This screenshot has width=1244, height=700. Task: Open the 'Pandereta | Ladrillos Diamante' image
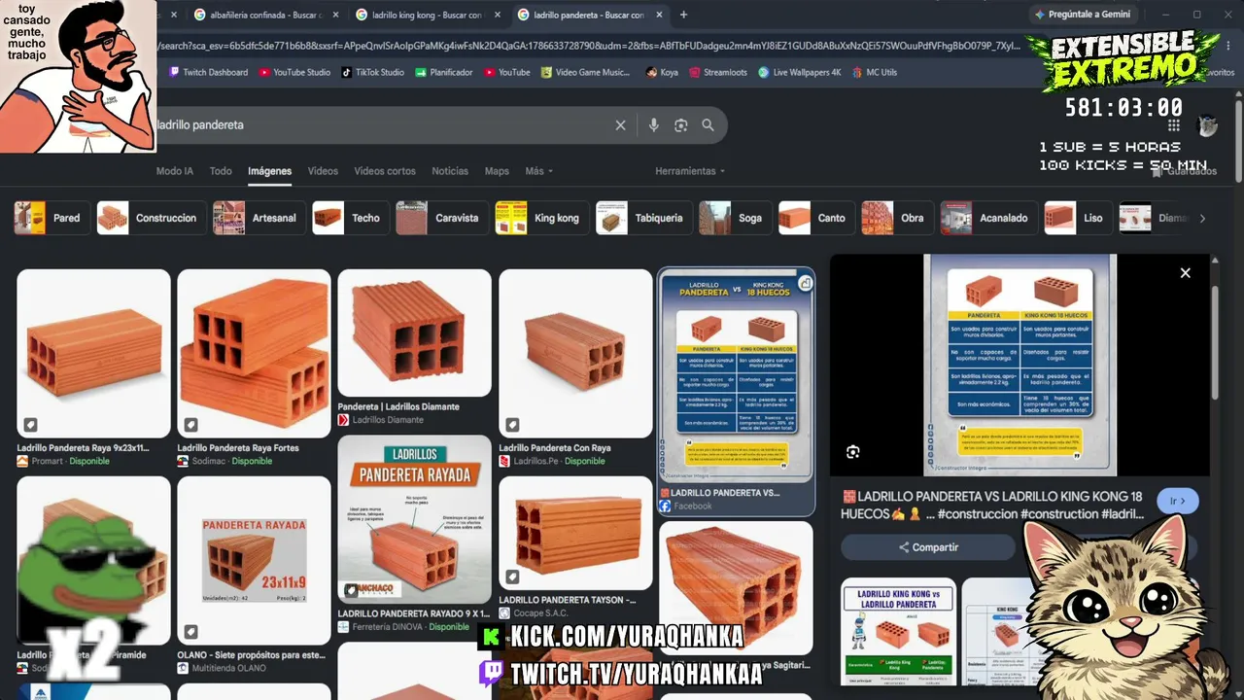coord(414,332)
